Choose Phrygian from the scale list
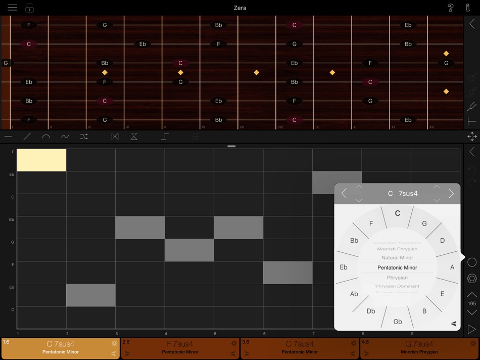 [397, 277]
